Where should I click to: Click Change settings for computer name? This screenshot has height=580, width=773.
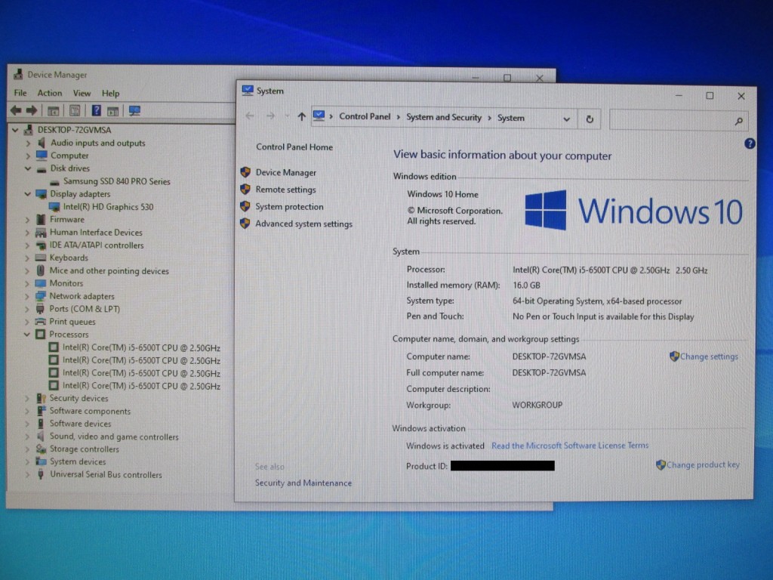pyautogui.click(x=709, y=356)
